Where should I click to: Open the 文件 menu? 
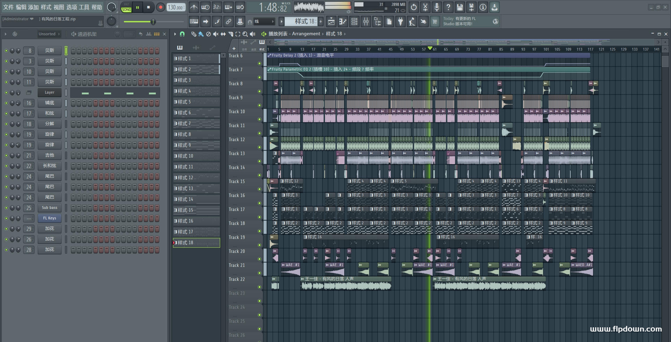(8, 7)
